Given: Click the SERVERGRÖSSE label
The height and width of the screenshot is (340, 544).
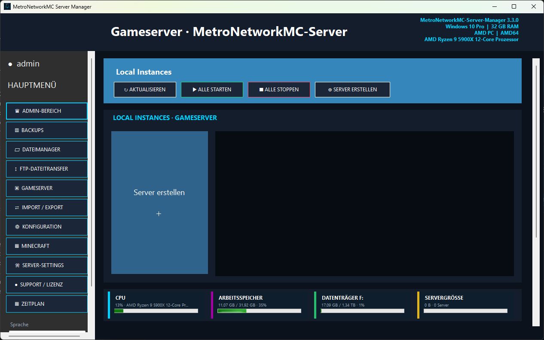Looking at the screenshot, I should tap(444, 298).
